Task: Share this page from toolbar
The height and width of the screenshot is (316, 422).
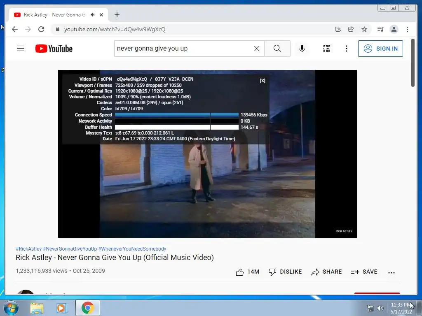Action: (351, 29)
